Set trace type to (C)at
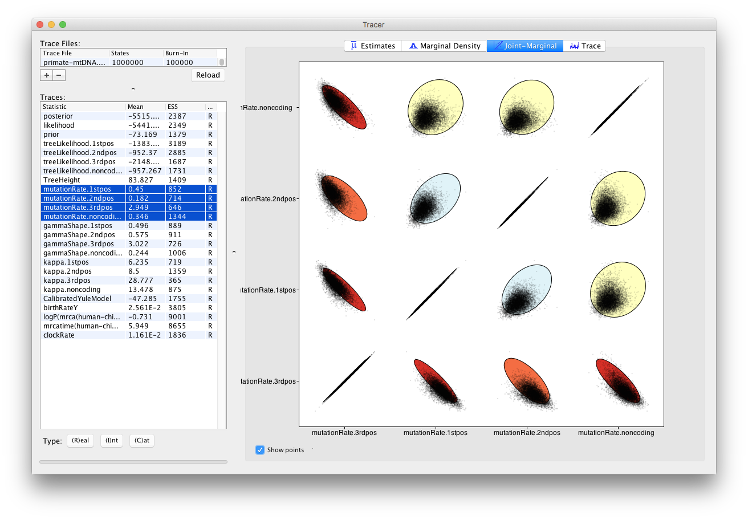 pyautogui.click(x=142, y=440)
